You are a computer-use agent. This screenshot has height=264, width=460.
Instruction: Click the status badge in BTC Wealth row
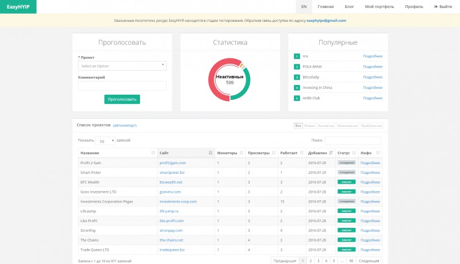click(x=347, y=182)
